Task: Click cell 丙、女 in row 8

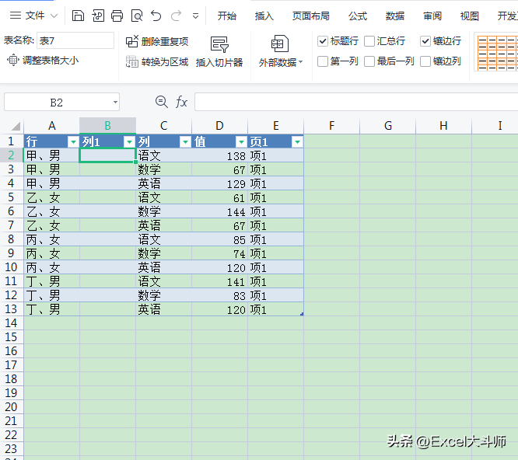Action: click(x=51, y=239)
